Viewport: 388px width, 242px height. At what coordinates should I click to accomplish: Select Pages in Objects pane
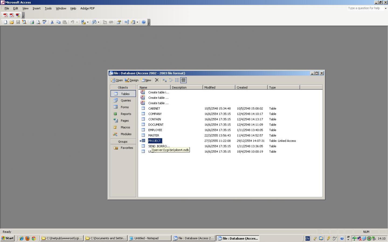click(x=123, y=121)
